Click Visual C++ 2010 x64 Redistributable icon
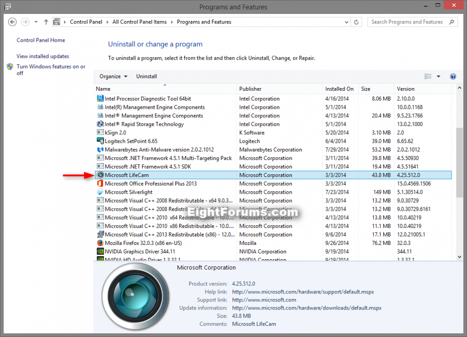This screenshot has height=337, width=467. [x=100, y=217]
